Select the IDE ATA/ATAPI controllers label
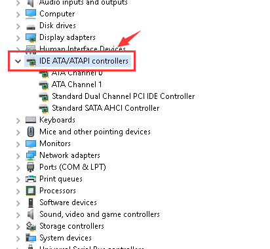The image size is (270, 249). click(84, 61)
